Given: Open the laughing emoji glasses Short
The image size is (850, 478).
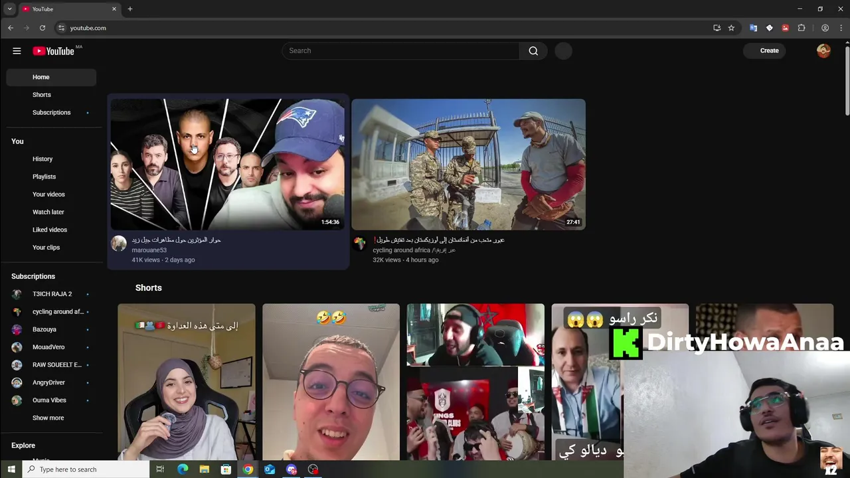Looking at the screenshot, I should [x=331, y=382].
